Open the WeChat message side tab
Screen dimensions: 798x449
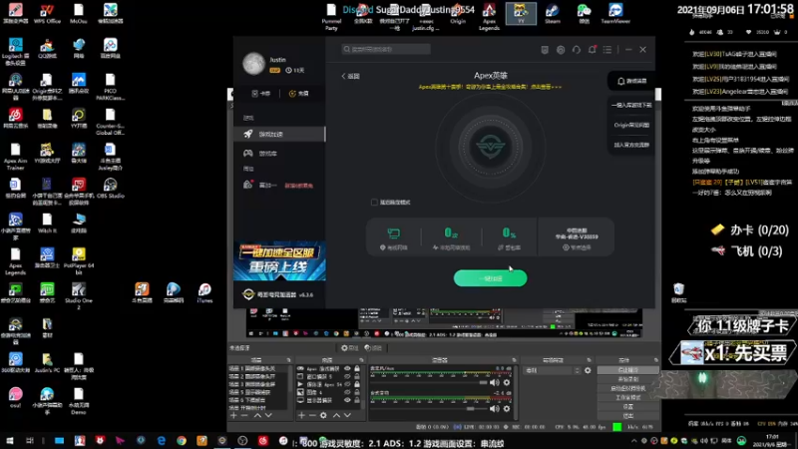pyautogui.click(x=631, y=81)
